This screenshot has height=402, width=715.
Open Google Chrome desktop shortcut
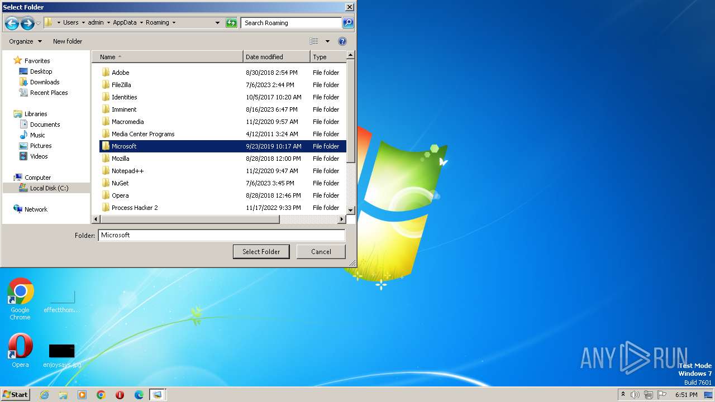pyautogui.click(x=20, y=300)
